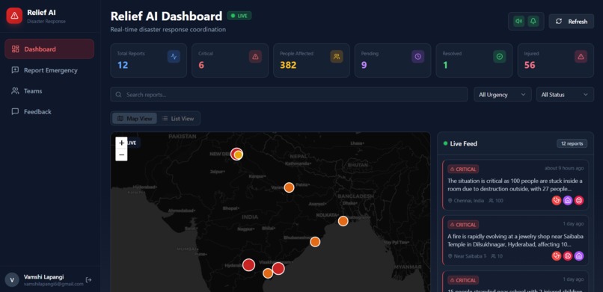Click the 12 reports badge in Live Feed

click(572, 143)
